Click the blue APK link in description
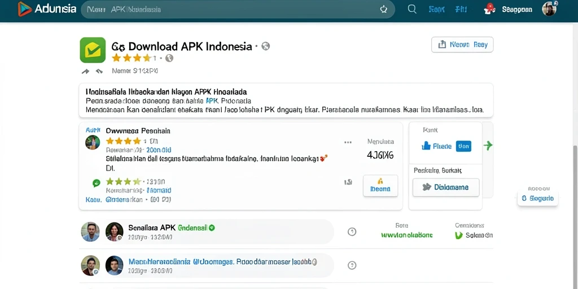 (x=212, y=100)
